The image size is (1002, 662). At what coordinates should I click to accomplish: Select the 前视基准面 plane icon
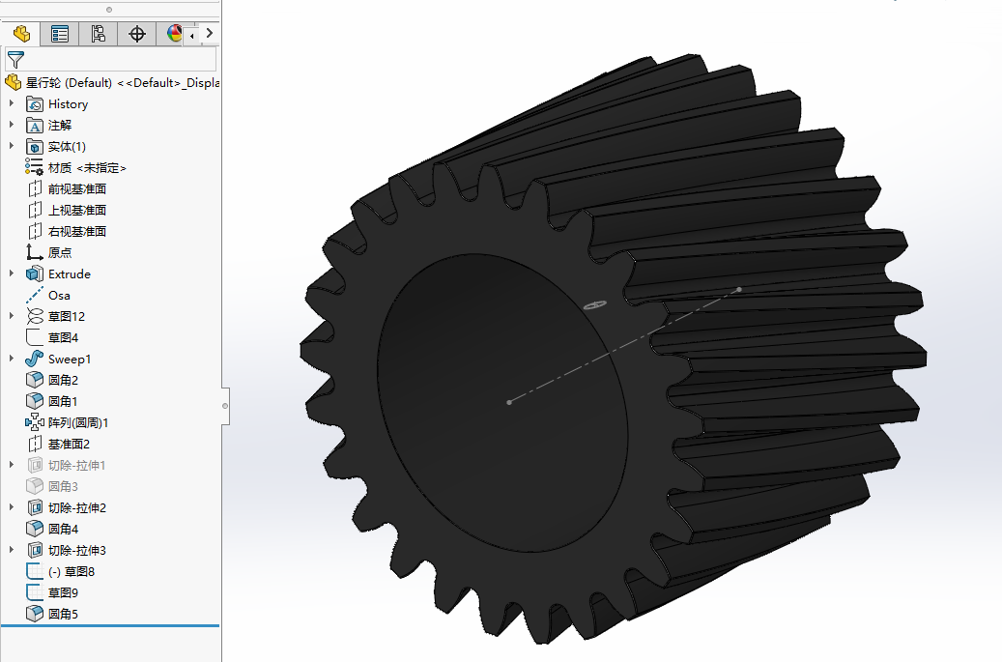35,189
